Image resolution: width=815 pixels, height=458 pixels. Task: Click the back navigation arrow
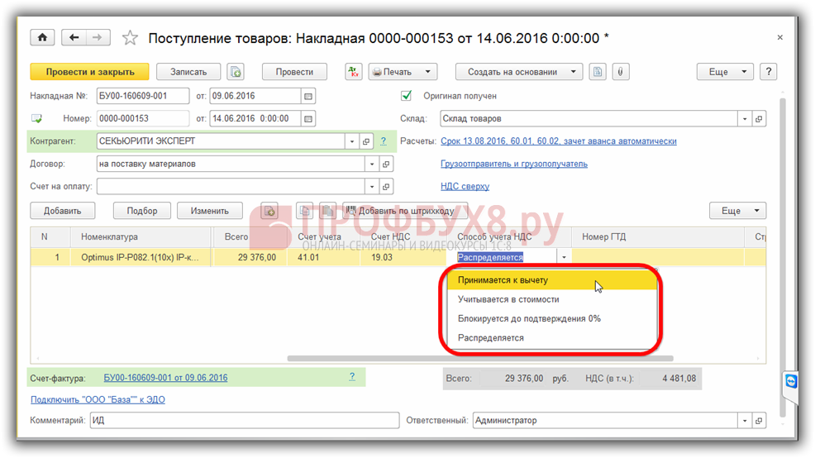(x=75, y=38)
